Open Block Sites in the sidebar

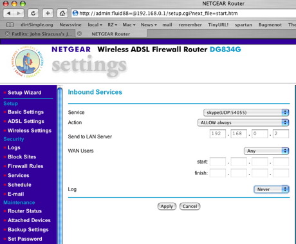22,156
